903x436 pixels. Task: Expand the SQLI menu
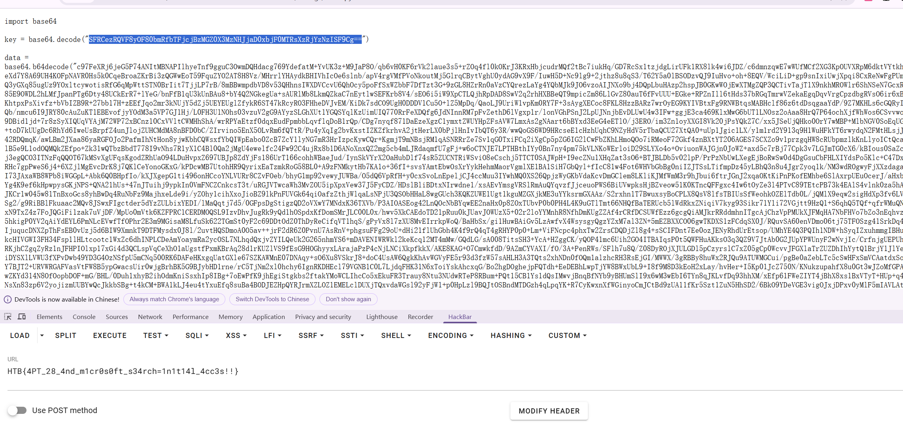(x=197, y=336)
